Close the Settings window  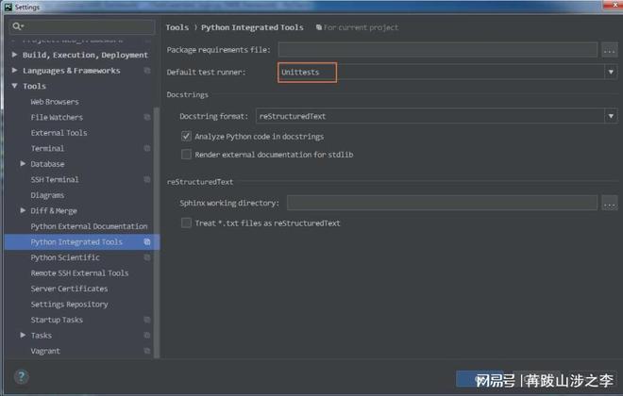click(615, 4)
